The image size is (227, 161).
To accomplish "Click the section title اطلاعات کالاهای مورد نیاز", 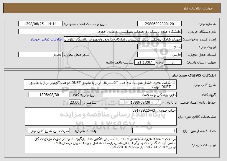I will click(x=194, y=75).
